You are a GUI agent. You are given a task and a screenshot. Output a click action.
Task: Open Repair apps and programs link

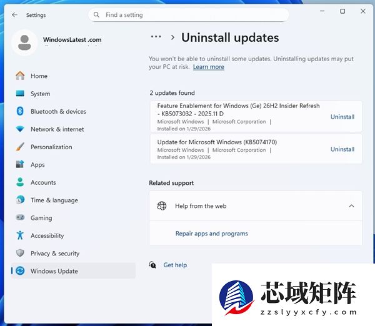[x=212, y=234]
